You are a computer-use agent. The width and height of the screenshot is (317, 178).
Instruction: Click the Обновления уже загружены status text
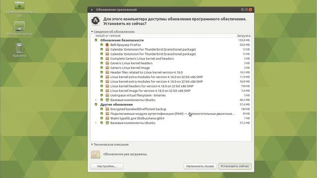pyautogui.click(x=125, y=154)
